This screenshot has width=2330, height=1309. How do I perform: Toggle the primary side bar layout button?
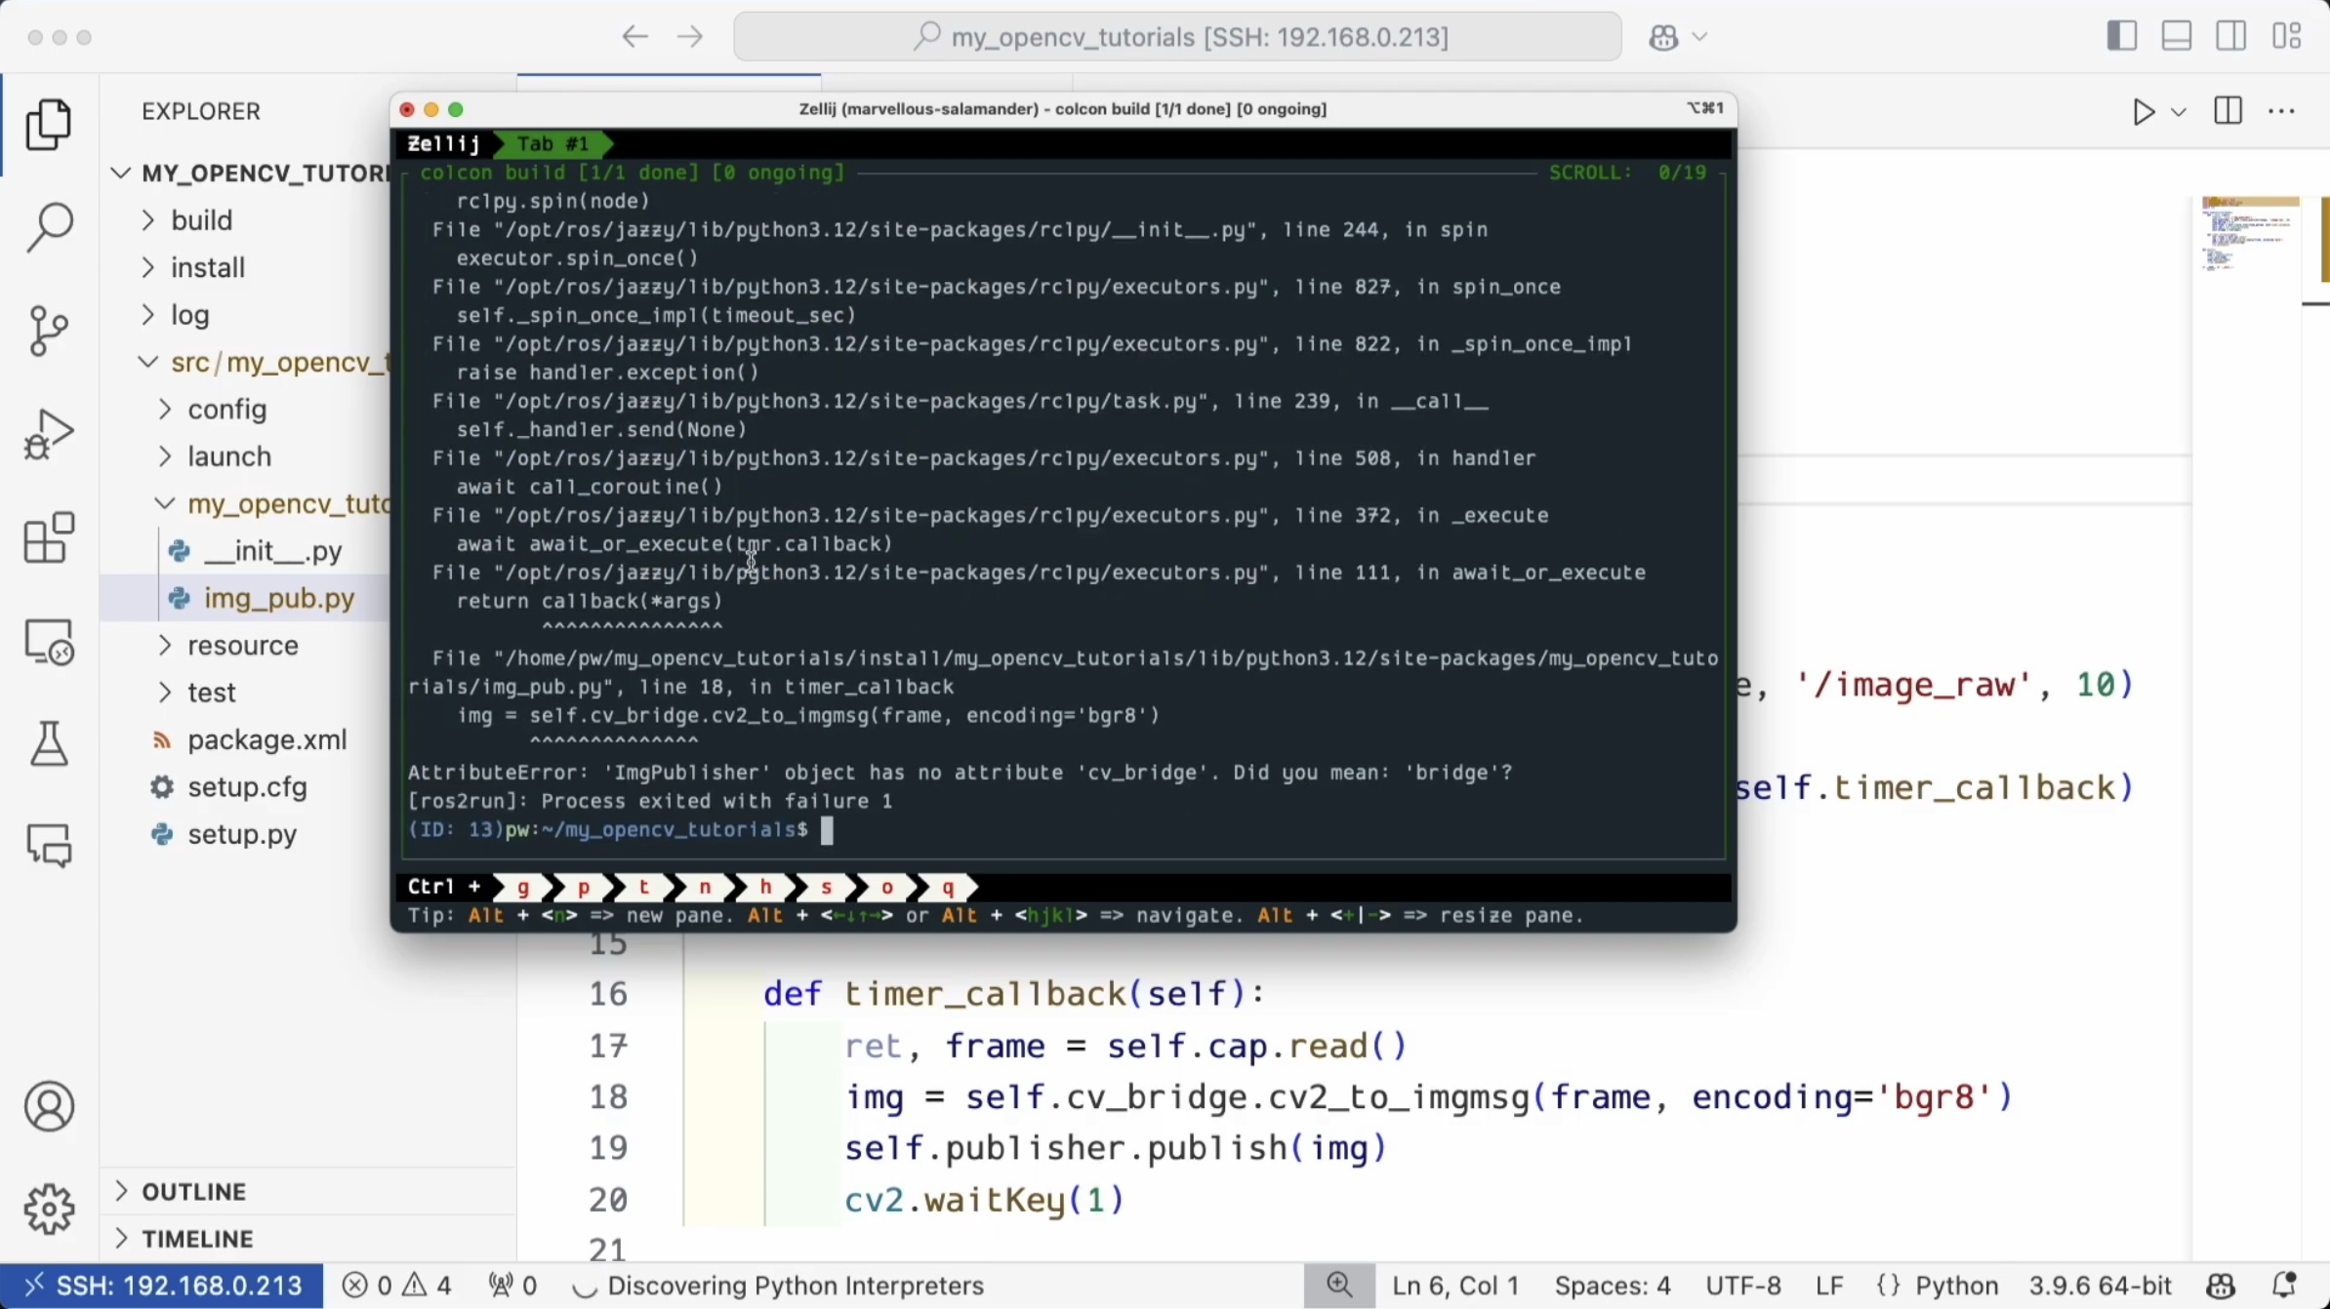(2121, 37)
